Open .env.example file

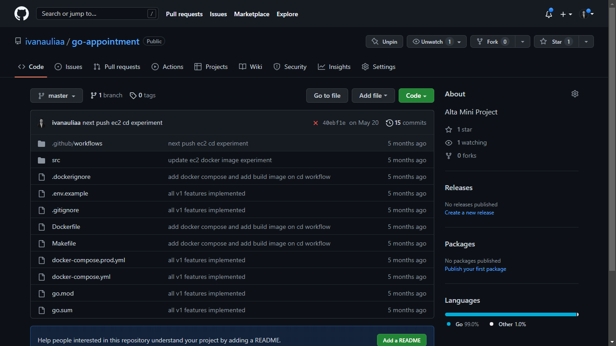70,193
